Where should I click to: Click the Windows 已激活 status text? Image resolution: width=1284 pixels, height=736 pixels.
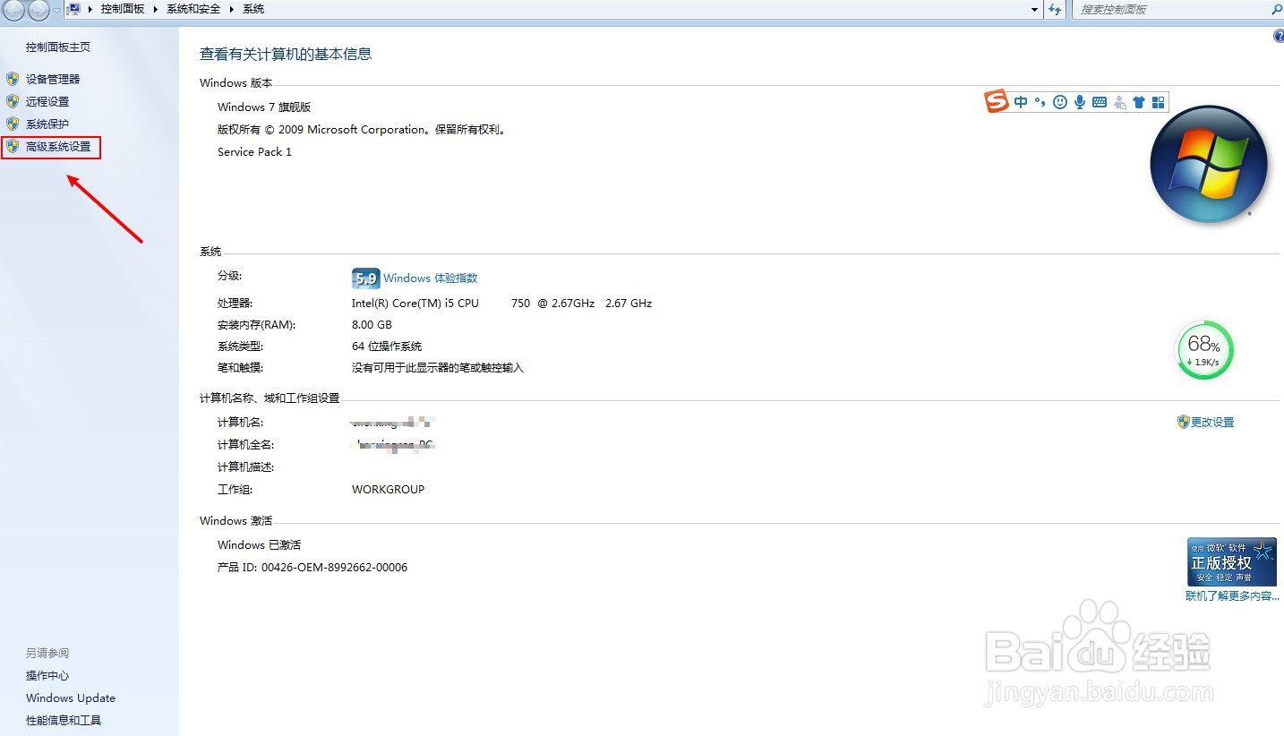point(259,544)
